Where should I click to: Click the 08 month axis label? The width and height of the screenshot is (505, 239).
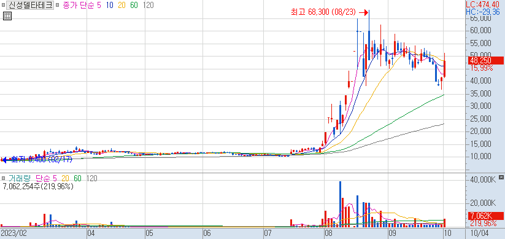click(x=329, y=233)
